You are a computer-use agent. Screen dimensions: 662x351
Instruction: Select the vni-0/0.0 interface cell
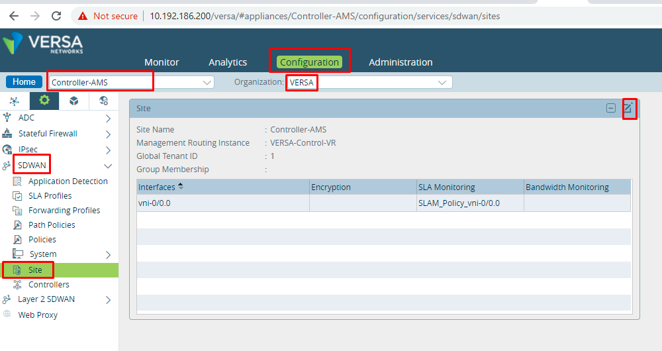(223, 203)
